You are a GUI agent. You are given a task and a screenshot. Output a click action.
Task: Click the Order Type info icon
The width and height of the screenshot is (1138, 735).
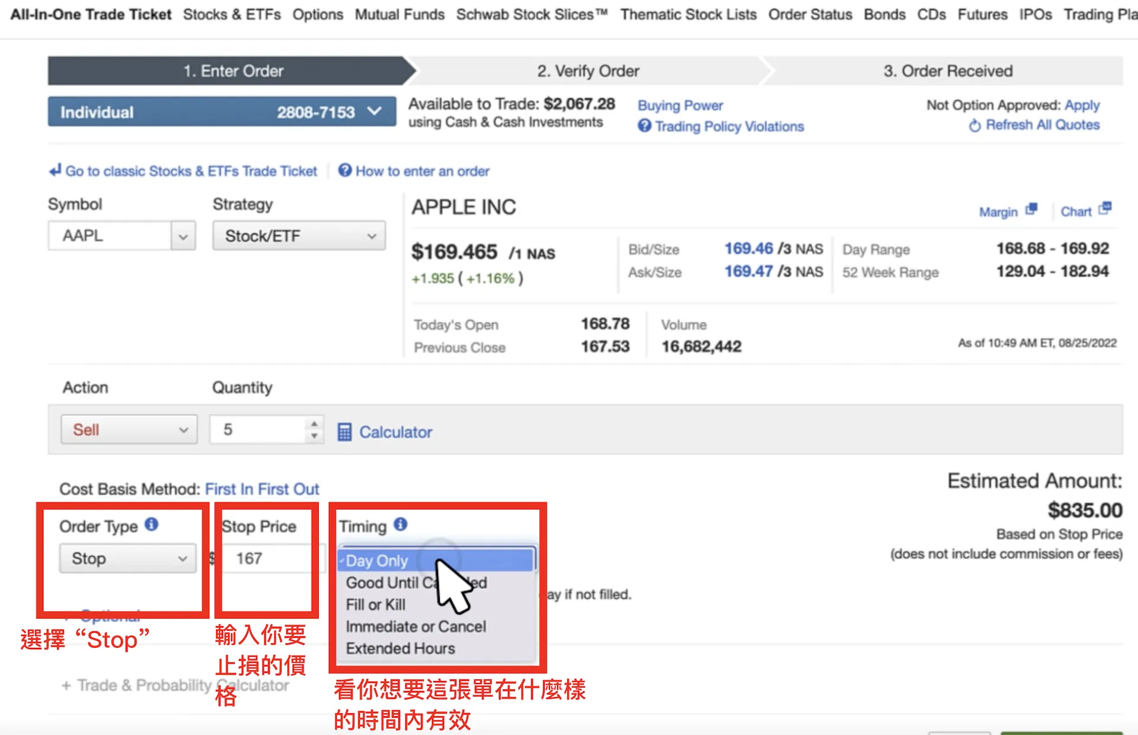(152, 524)
